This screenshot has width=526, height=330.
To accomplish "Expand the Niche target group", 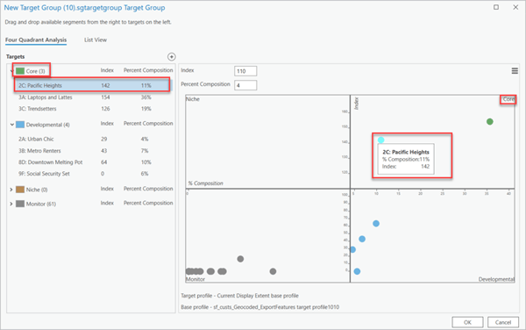I will [11, 190].
